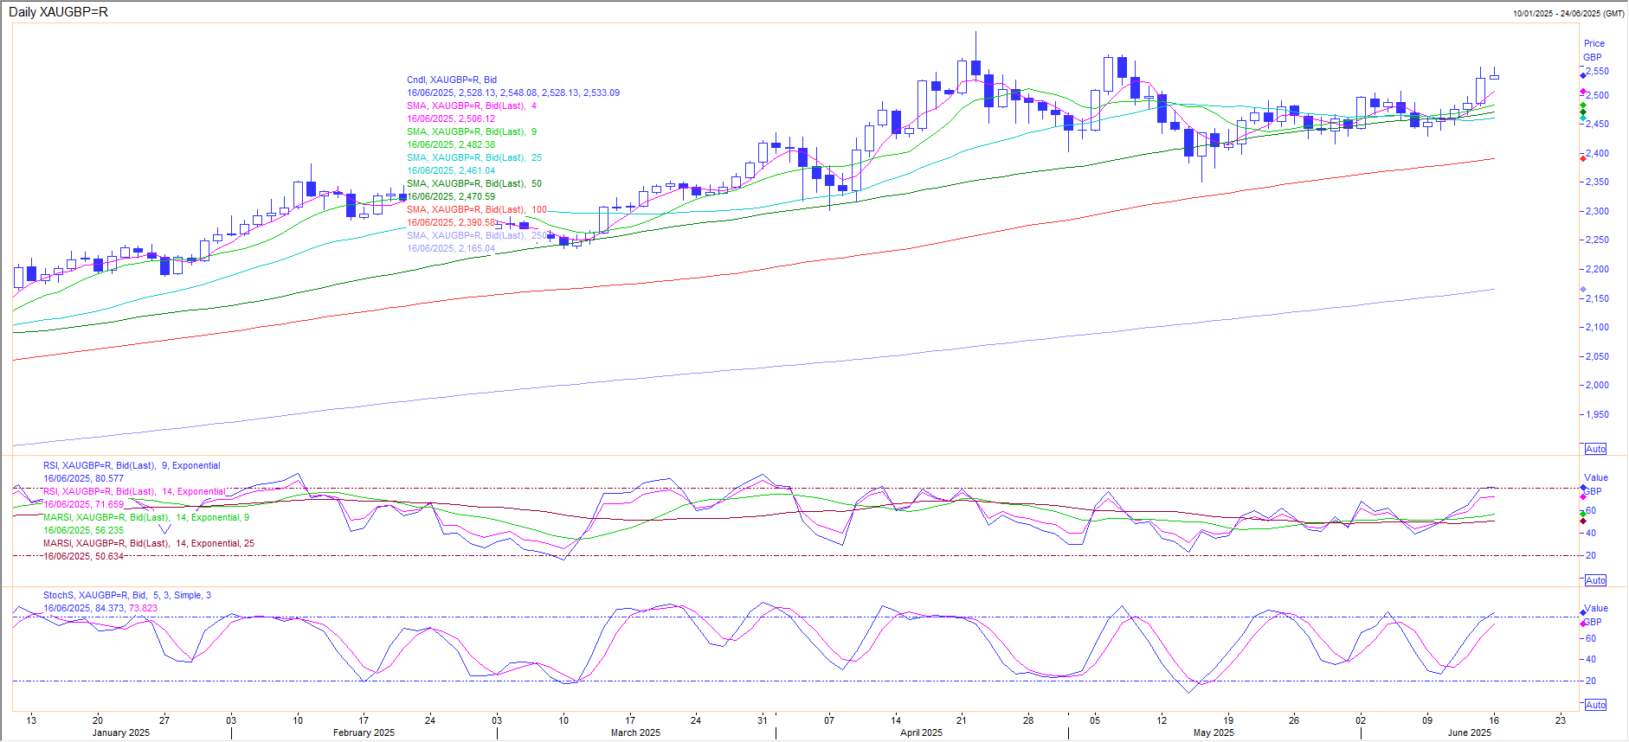The width and height of the screenshot is (1629, 742).
Task: Click the 'Daily XAUGBP=R' chart title
Action: click(58, 12)
